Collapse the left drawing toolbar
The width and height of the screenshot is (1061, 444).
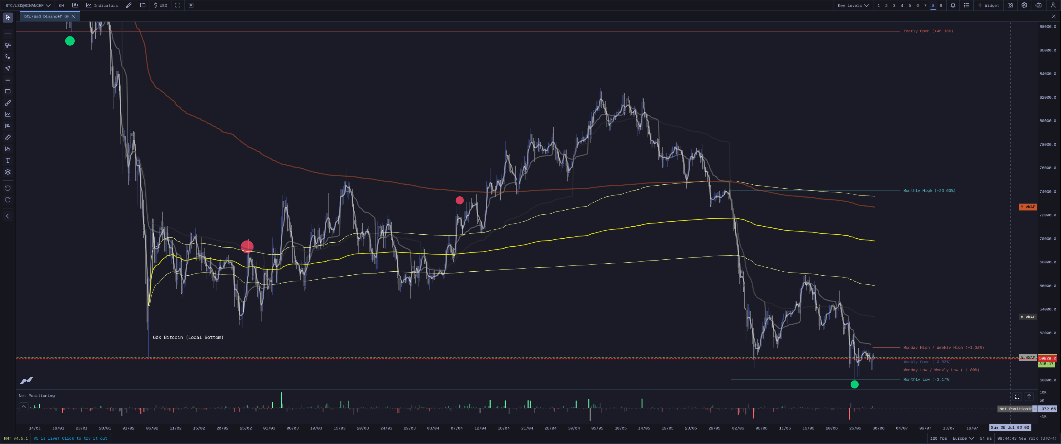tap(7, 216)
